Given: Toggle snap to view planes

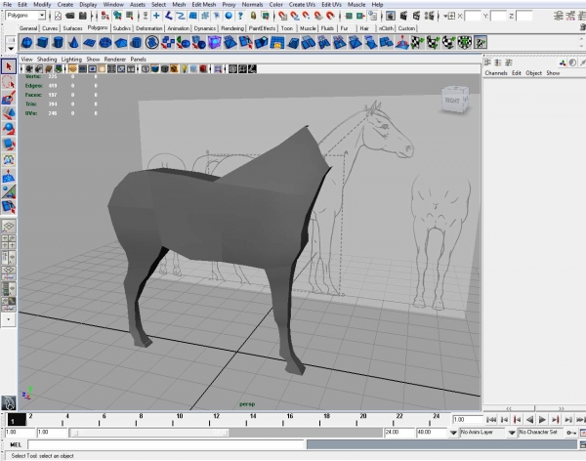Looking at the screenshot, I should tap(318, 16).
